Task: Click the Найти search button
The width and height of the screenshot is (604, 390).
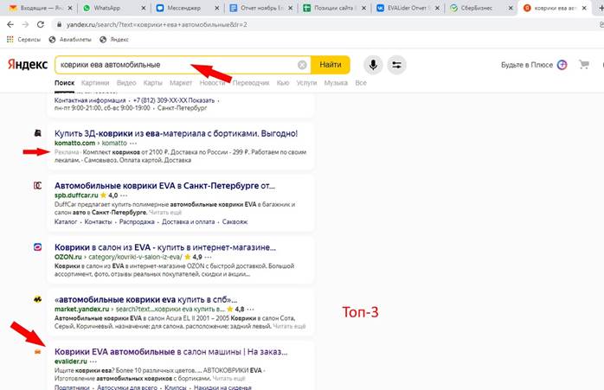Action: pyautogui.click(x=331, y=65)
